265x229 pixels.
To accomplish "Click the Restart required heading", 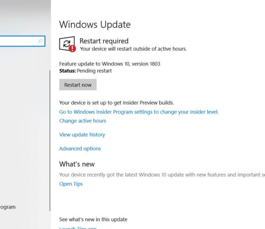I will [104, 41].
